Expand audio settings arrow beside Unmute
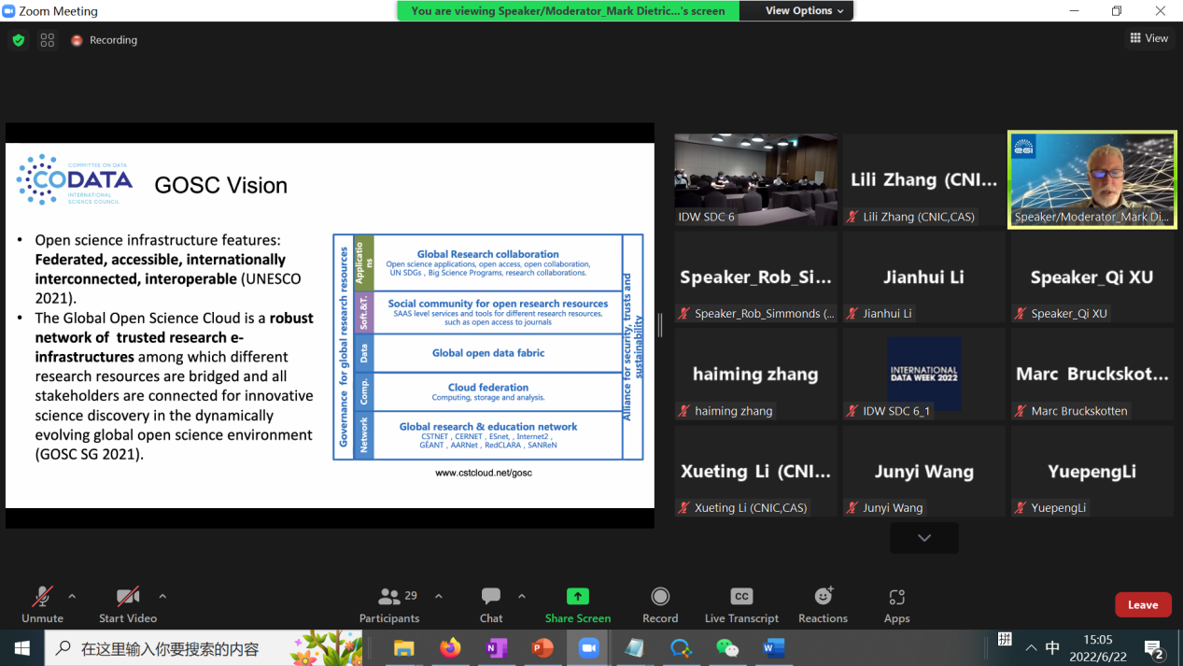 coord(72,596)
